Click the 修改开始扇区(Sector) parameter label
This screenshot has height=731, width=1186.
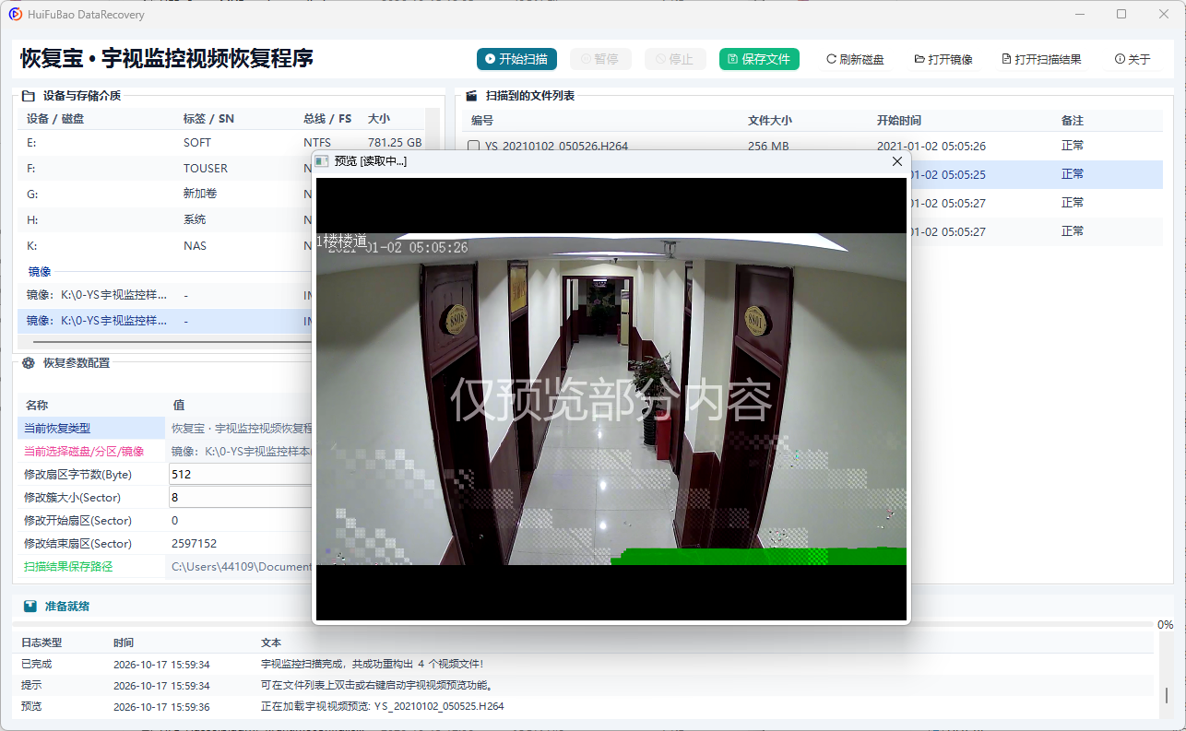tap(77, 521)
